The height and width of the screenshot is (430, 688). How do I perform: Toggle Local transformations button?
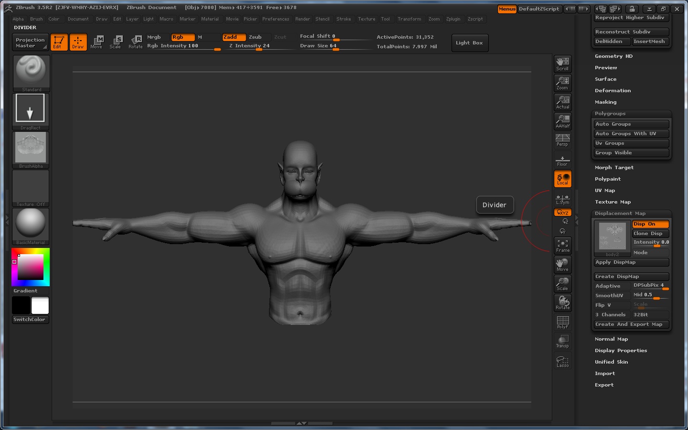[562, 179]
